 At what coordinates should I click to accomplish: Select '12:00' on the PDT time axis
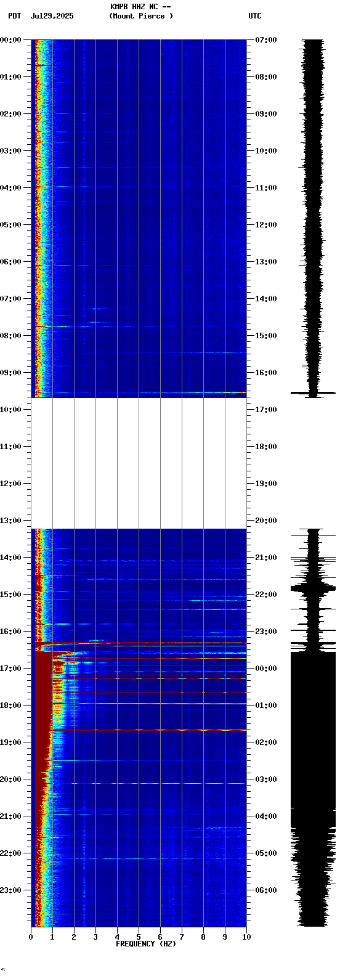[x=10, y=484]
